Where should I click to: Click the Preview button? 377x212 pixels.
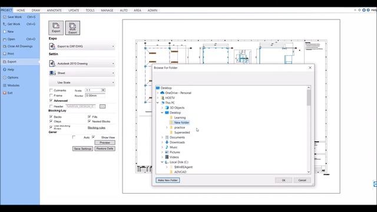coord(105,143)
